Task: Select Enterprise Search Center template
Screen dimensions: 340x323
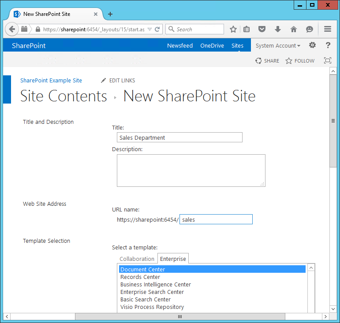Action: click(212, 292)
